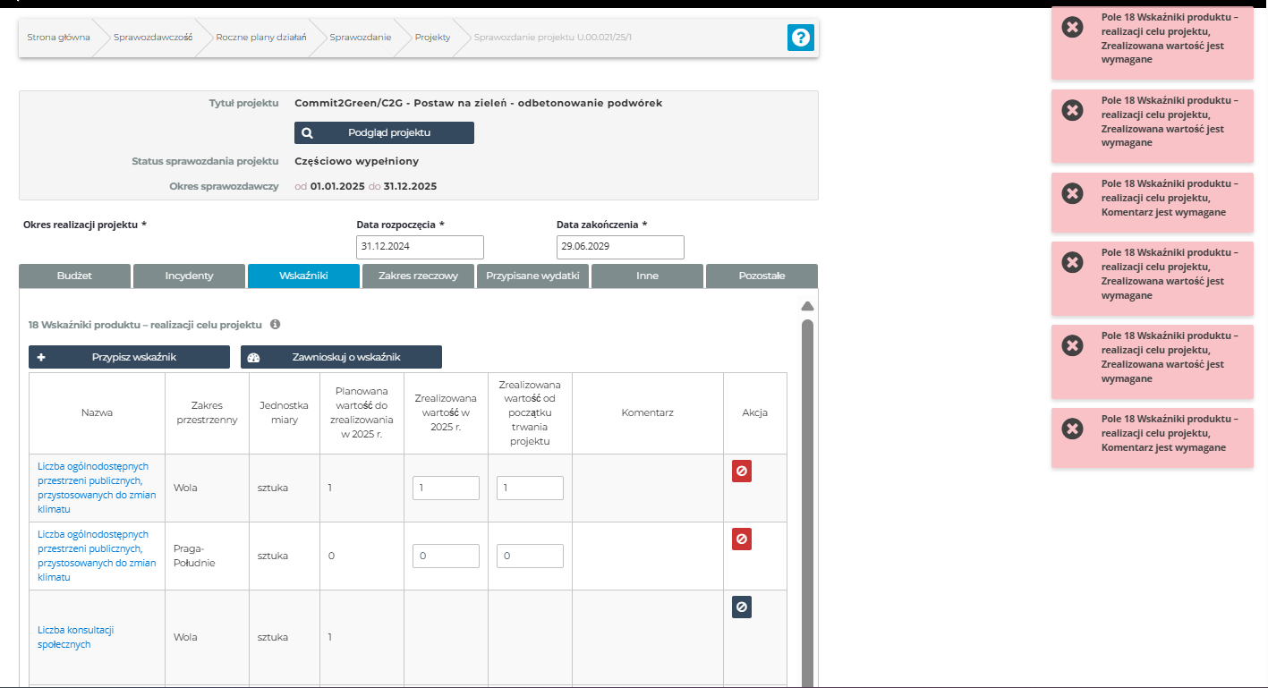
Task: Click info icon beside Wskaźniki produktu heading
Action: (276, 325)
